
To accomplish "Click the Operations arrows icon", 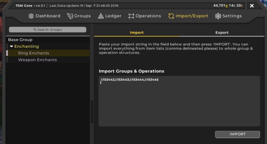I will 131,16.
